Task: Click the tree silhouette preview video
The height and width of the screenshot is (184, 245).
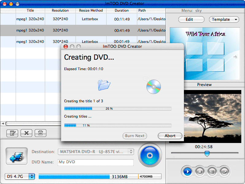Action: pyautogui.click(x=212, y=116)
